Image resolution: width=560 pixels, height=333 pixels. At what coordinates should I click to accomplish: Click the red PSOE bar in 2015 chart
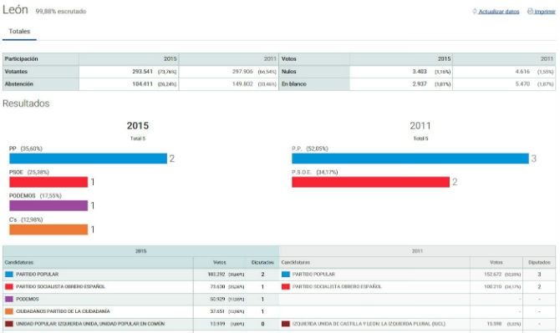click(48, 182)
